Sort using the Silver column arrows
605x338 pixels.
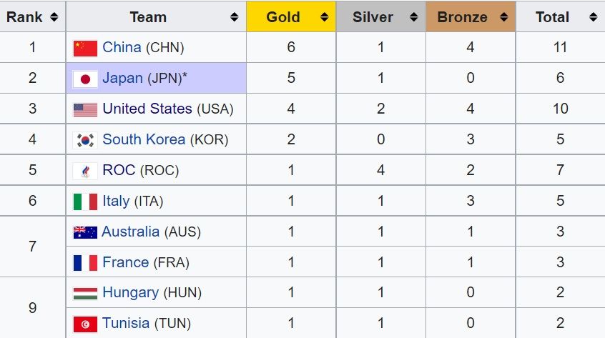pyautogui.click(x=413, y=17)
